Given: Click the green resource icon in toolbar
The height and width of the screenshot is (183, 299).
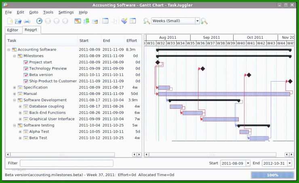Looking at the screenshot, I should pos(86,21).
